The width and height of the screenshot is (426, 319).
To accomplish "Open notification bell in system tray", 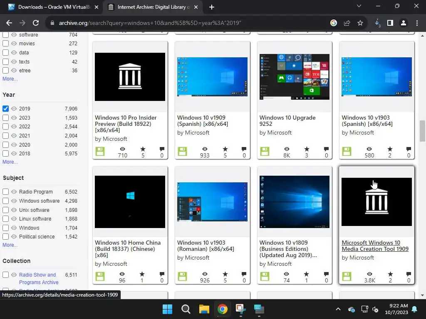I will click(x=415, y=309).
